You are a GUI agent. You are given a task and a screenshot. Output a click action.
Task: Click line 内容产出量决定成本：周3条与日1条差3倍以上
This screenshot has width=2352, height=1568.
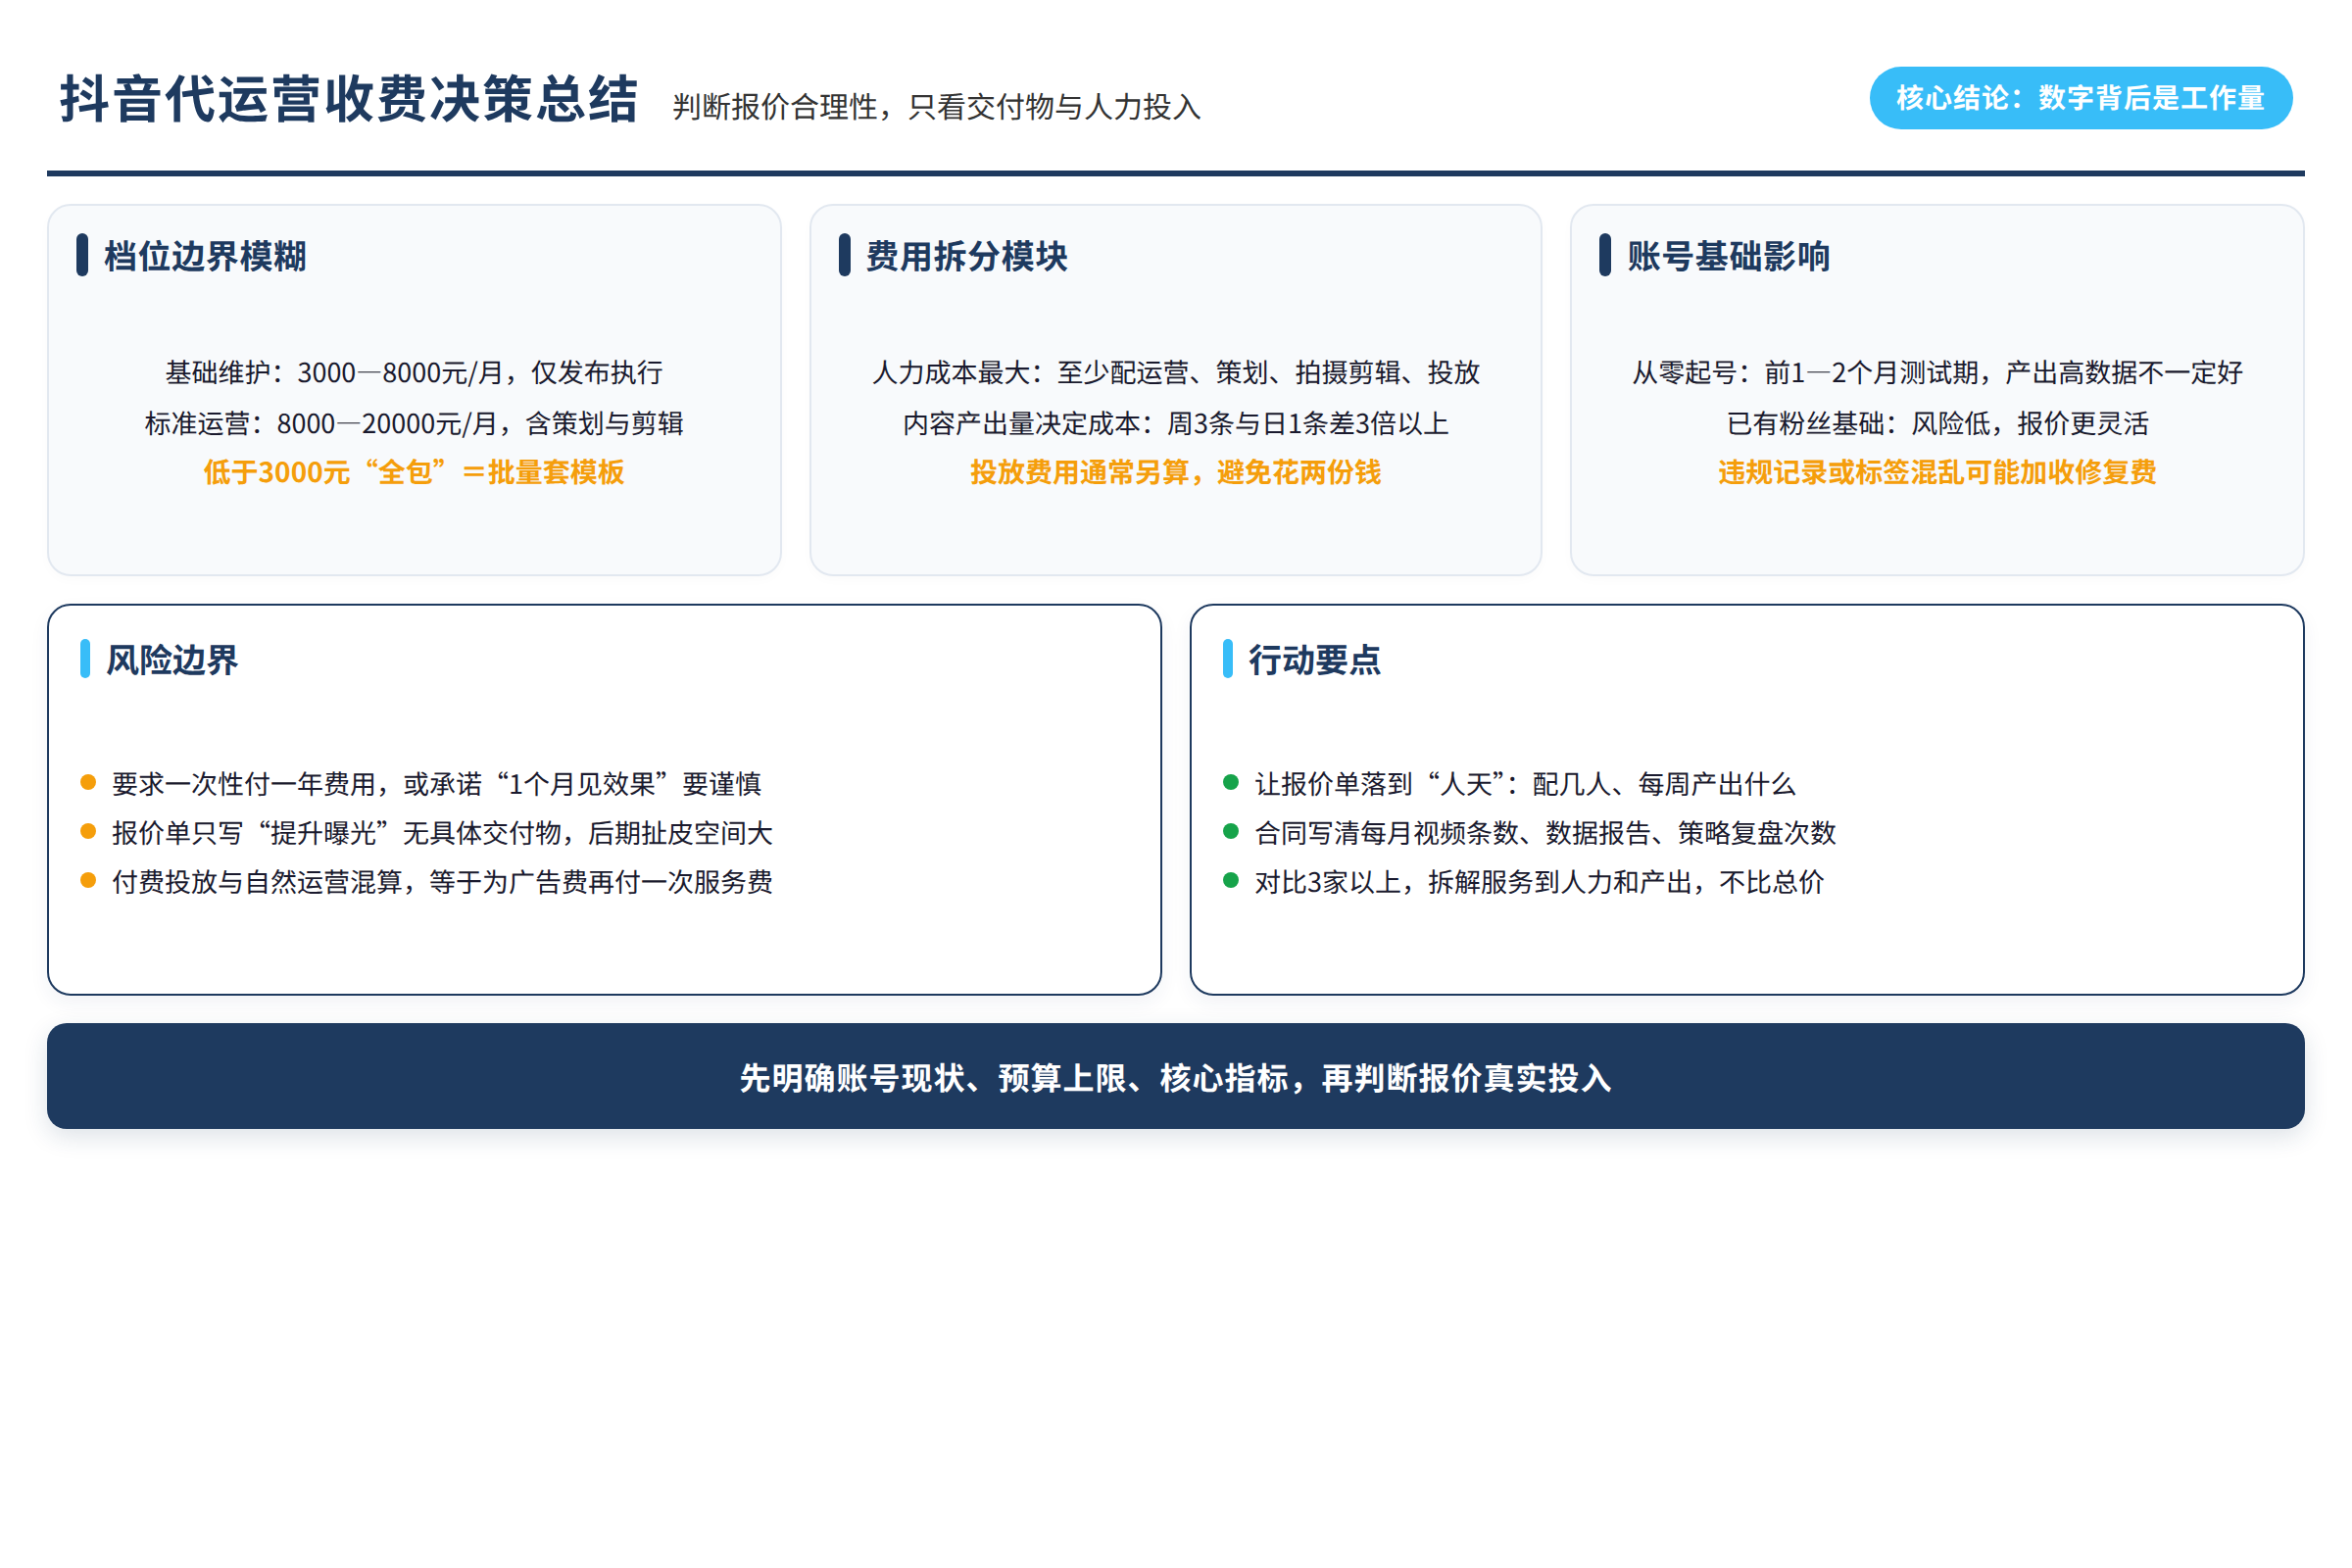click(x=1176, y=423)
